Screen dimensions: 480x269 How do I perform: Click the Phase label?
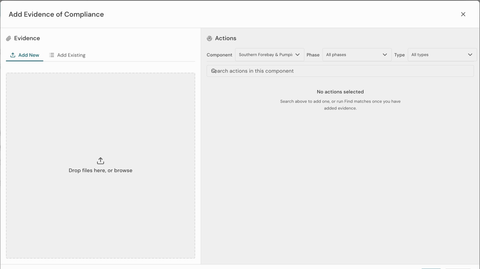[x=313, y=55]
